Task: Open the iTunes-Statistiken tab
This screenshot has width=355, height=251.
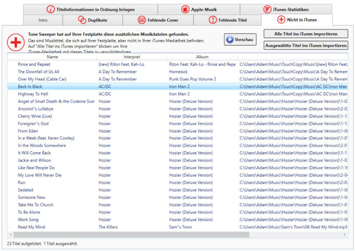Action: tap(286, 9)
